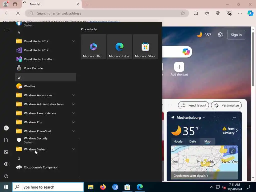Expand the Windows System folder
Viewport: 256px width, 192px height.
click(x=45, y=149)
